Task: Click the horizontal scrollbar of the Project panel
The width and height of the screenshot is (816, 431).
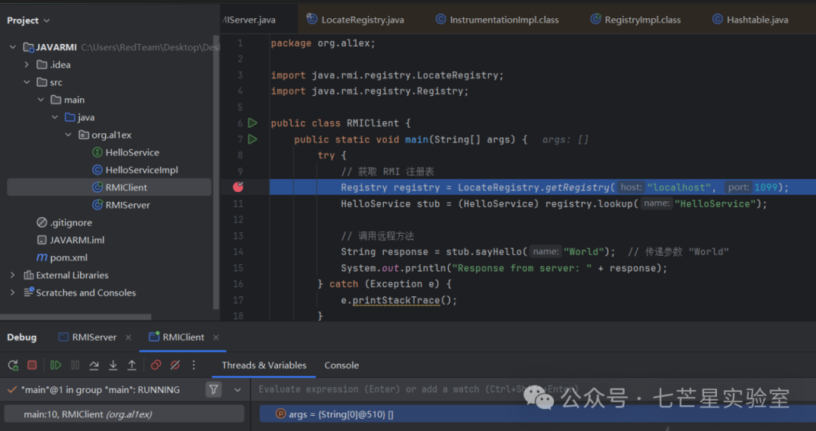Action: pos(76,317)
